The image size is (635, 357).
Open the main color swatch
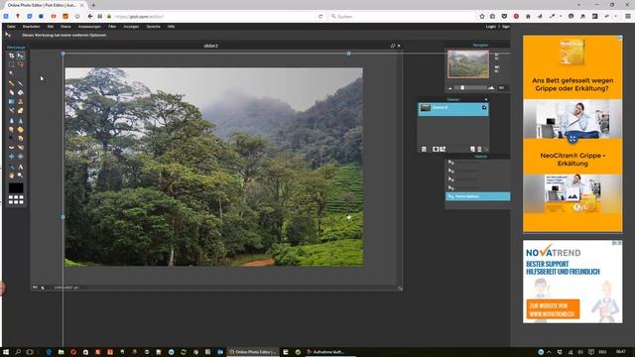coord(16,187)
